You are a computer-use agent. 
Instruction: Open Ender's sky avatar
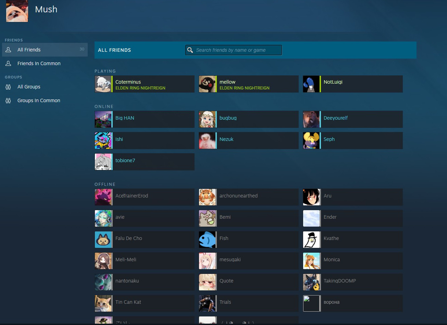pyautogui.click(x=311, y=218)
